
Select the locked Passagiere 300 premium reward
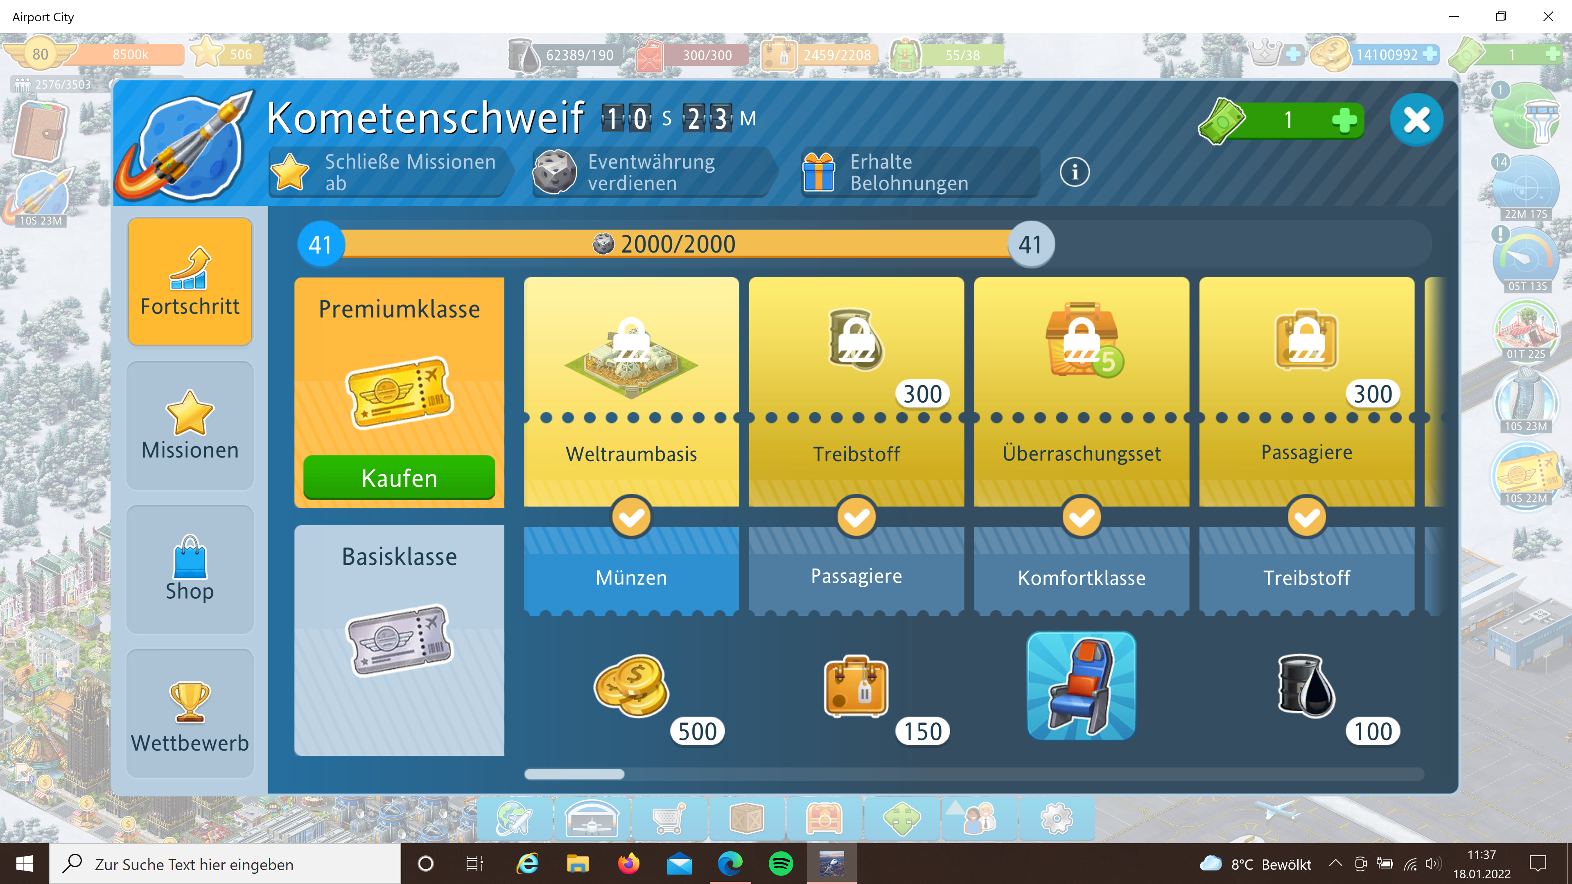pyautogui.click(x=1307, y=392)
